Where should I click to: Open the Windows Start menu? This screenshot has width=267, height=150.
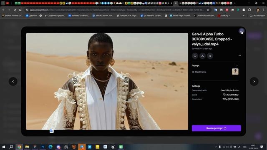[4, 147]
